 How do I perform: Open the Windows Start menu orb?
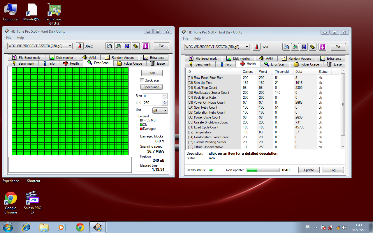coord(7,227)
